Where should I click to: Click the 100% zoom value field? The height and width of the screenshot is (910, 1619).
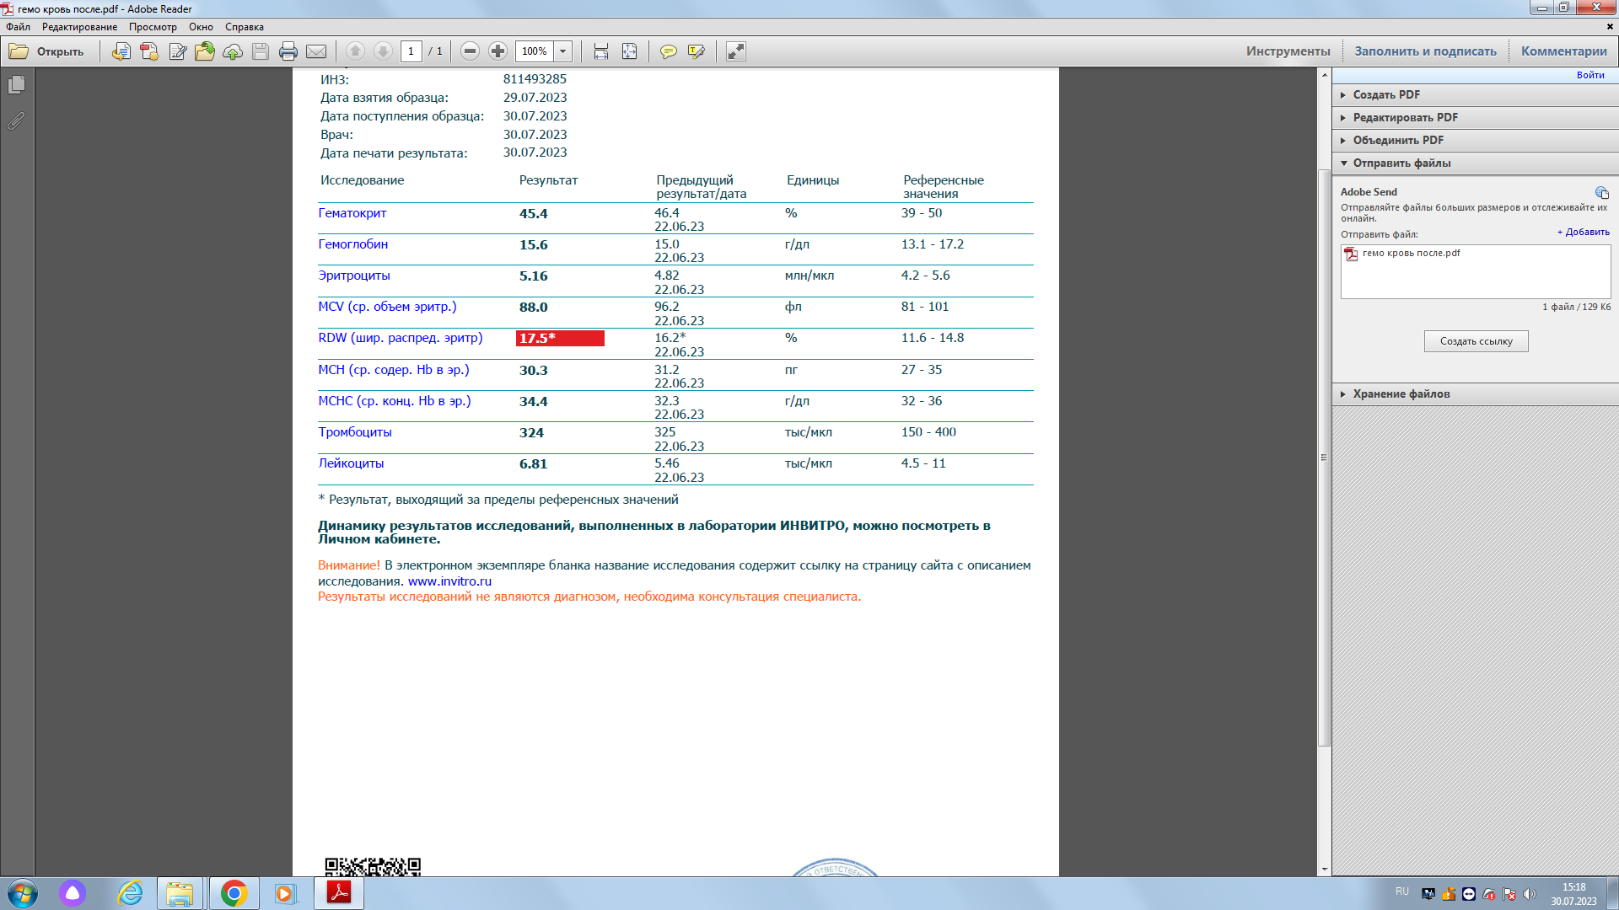click(535, 51)
